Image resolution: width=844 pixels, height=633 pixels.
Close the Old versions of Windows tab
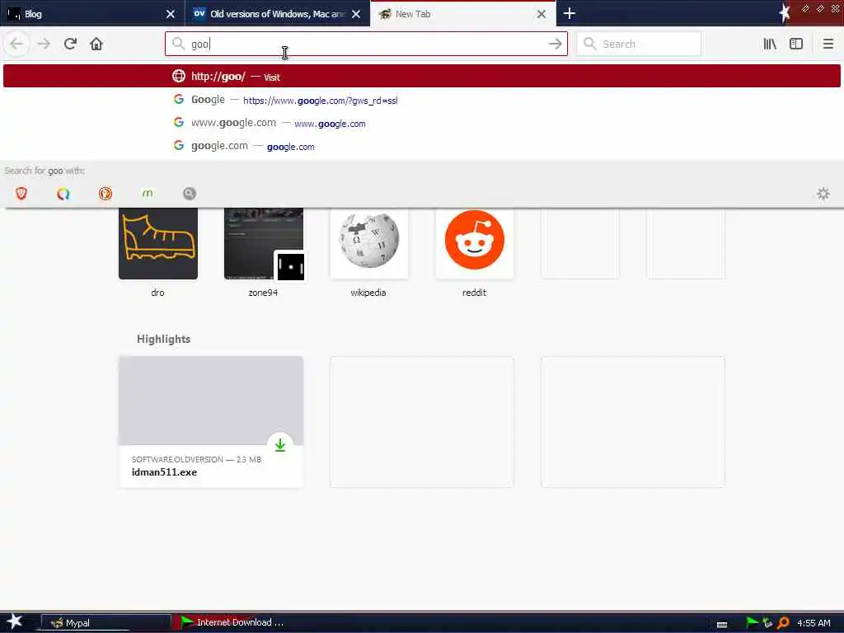coord(356,14)
